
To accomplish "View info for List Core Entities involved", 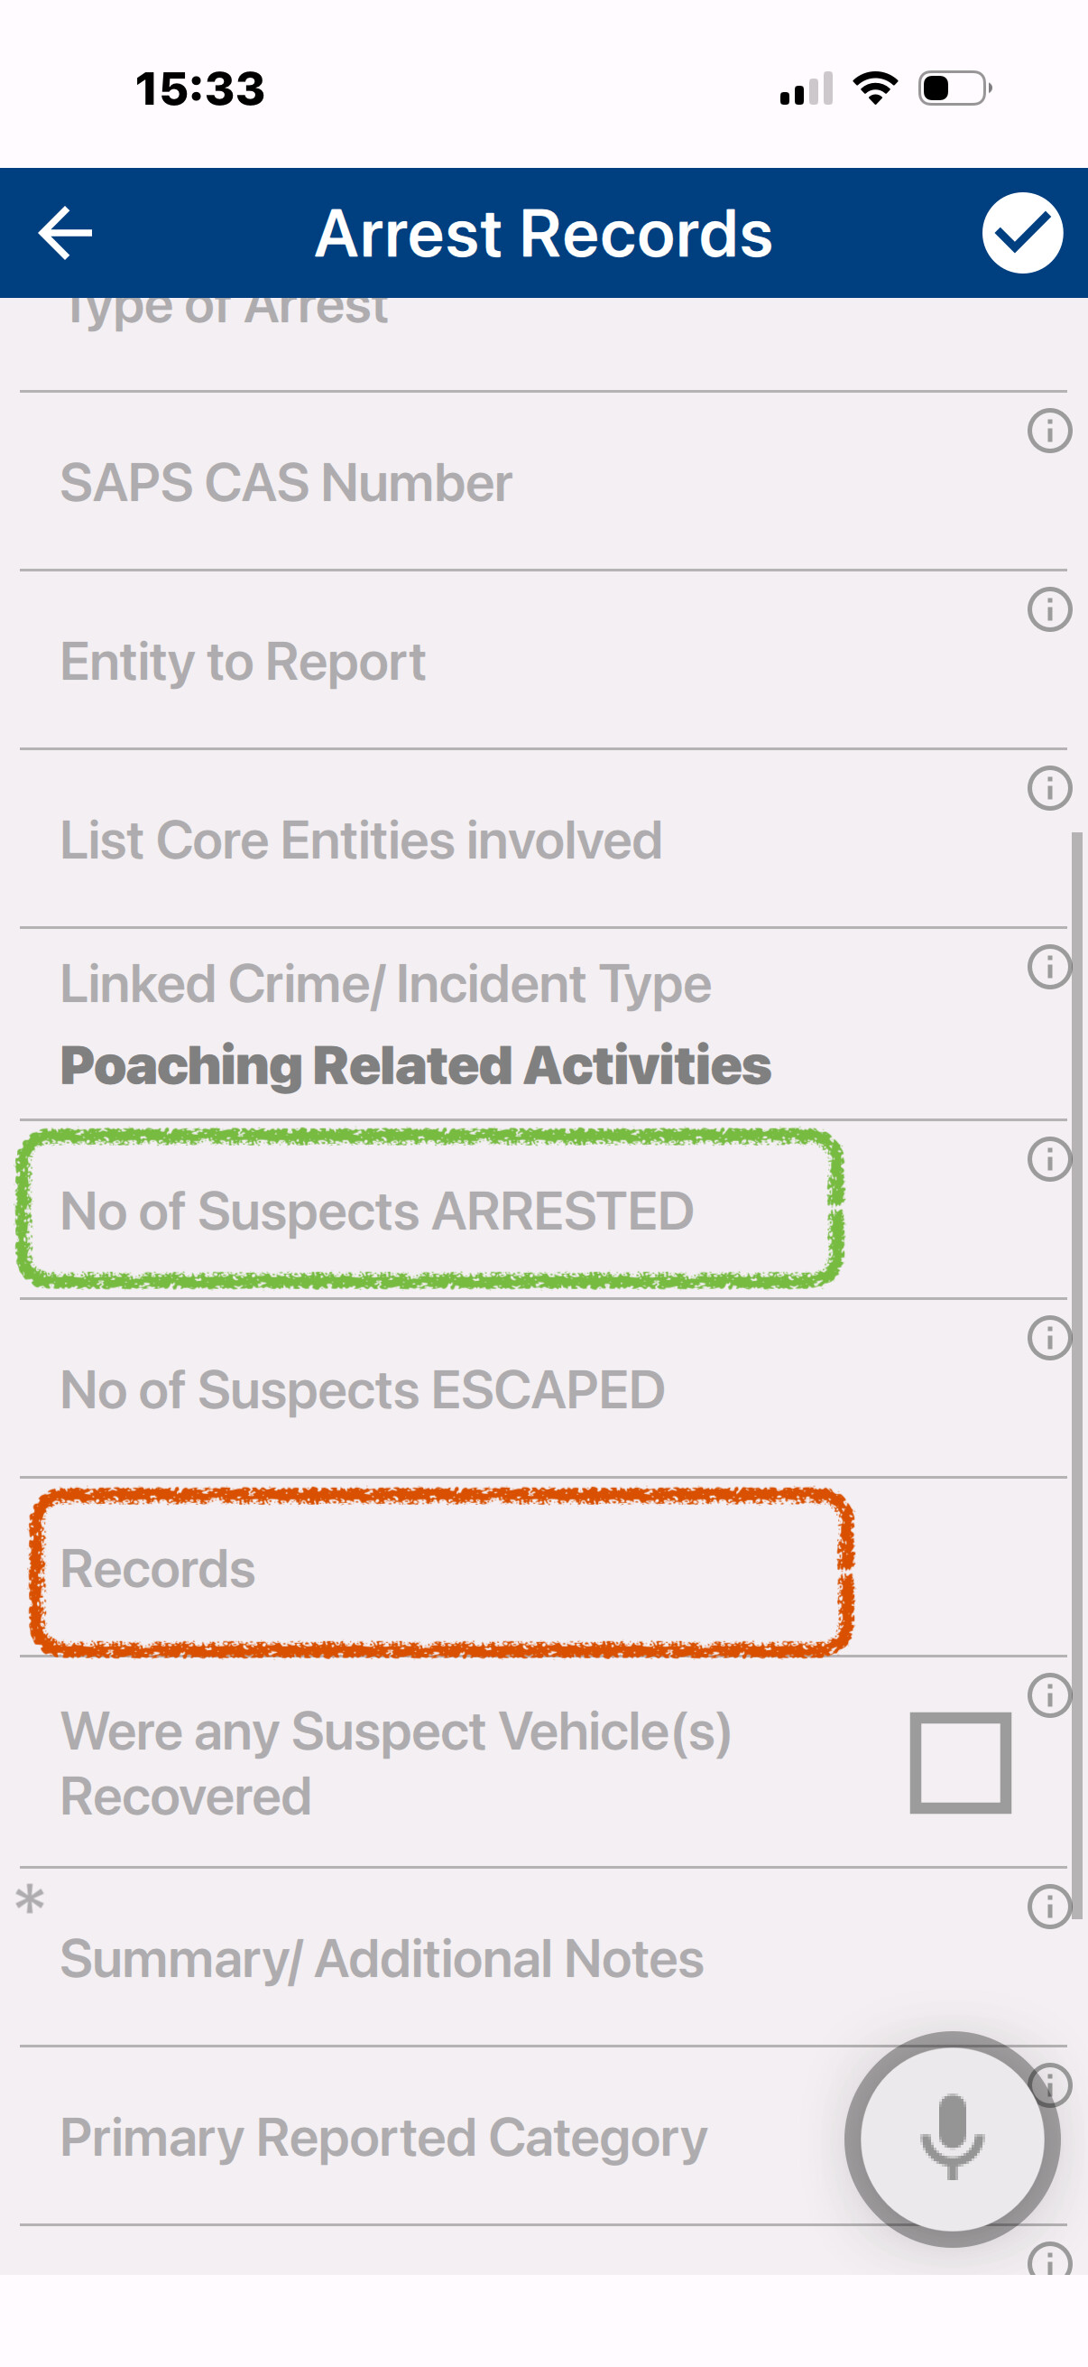I will tap(1049, 788).
